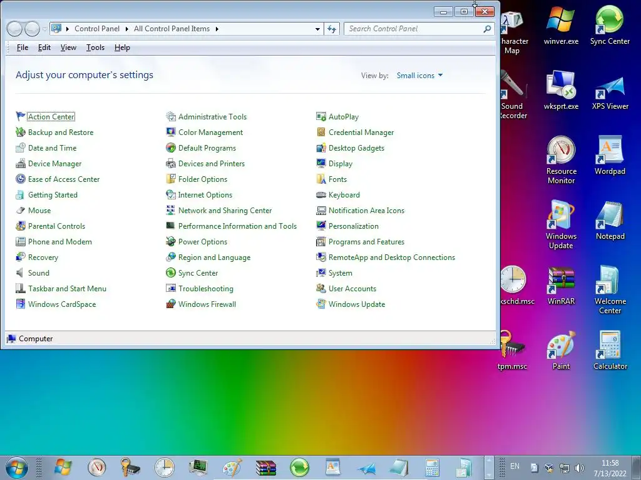641x480 pixels.
Task: Click the Programs and Features icon
Action: (321, 242)
